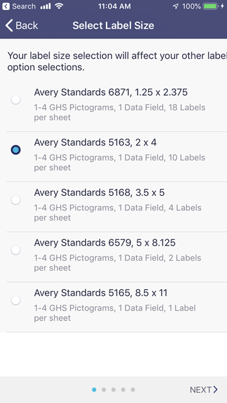Select the Avery Standards 5168 radio button
The width and height of the screenshot is (227, 403).
(x=16, y=200)
